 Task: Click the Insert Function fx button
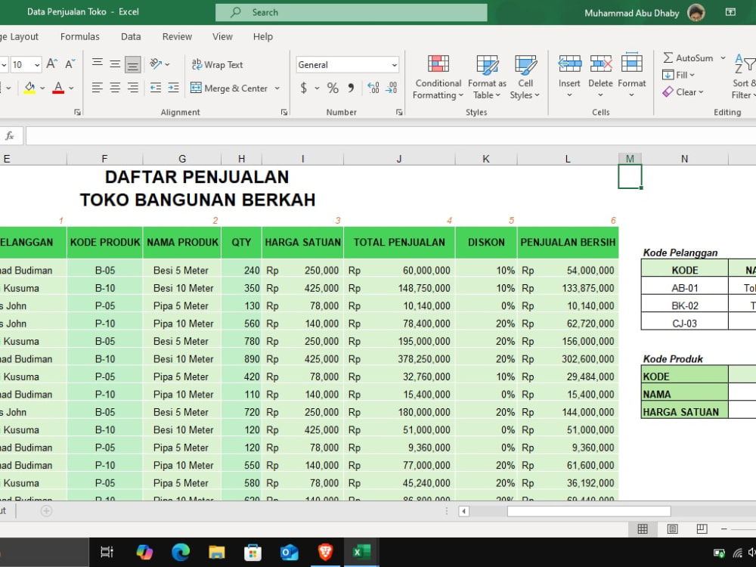point(10,136)
